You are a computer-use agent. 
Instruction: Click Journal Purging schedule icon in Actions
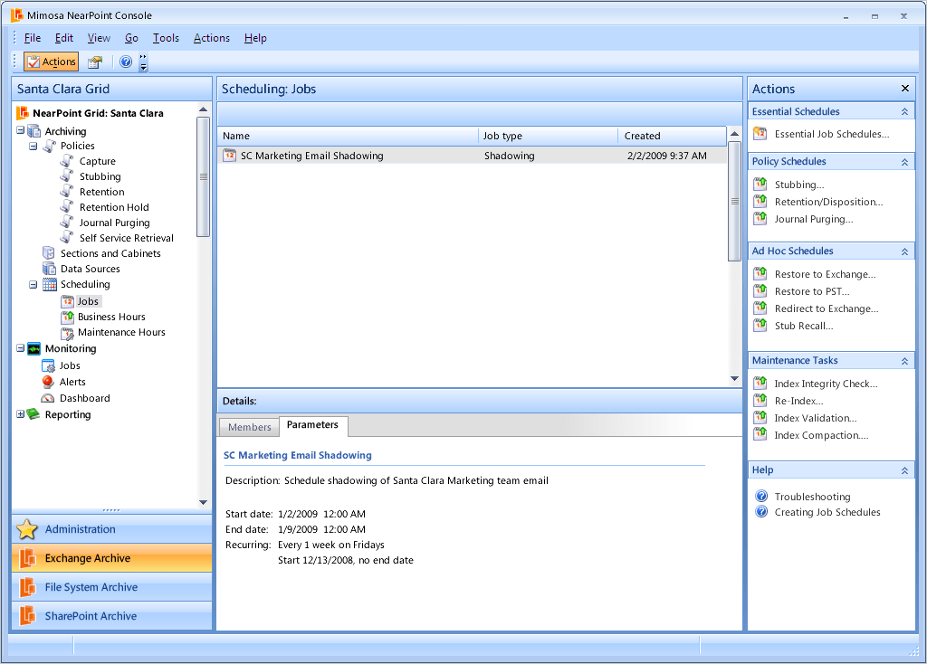[x=760, y=219]
